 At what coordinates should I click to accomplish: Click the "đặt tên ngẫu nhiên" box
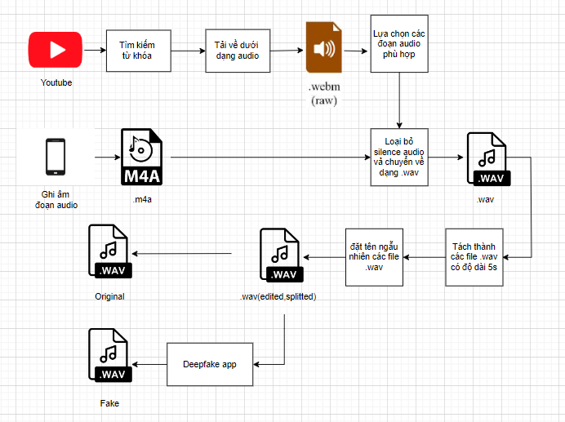pyautogui.click(x=374, y=256)
